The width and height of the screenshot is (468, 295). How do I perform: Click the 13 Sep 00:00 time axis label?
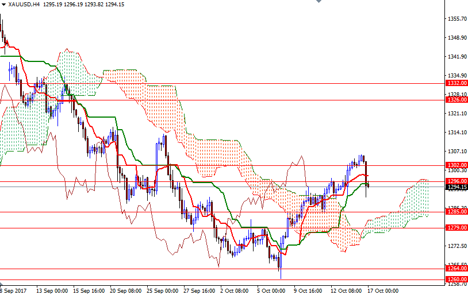point(52,290)
